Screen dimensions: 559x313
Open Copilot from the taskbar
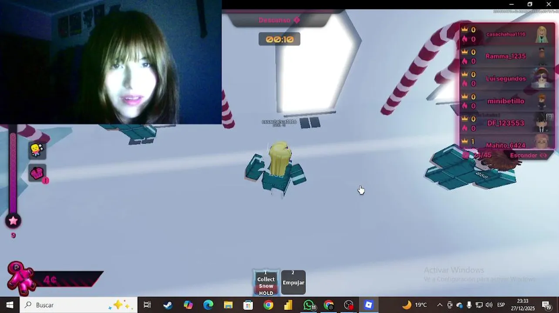(x=188, y=305)
